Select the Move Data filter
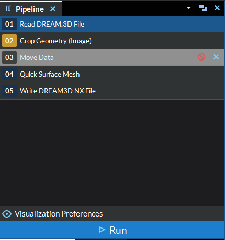 (113, 57)
